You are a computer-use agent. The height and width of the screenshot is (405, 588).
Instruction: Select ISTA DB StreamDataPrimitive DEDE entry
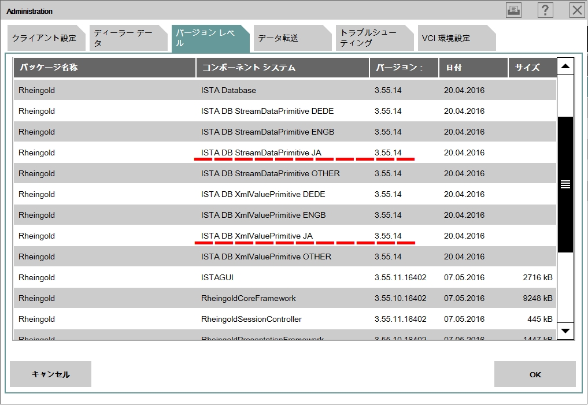[285, 111]
